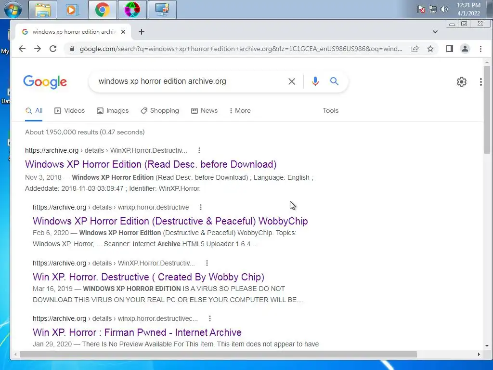Viewport: 493px width, 370px height.
Task: Open Google apps dots beside settings gear
Action: pyautogui.click(x=481, y=82)
